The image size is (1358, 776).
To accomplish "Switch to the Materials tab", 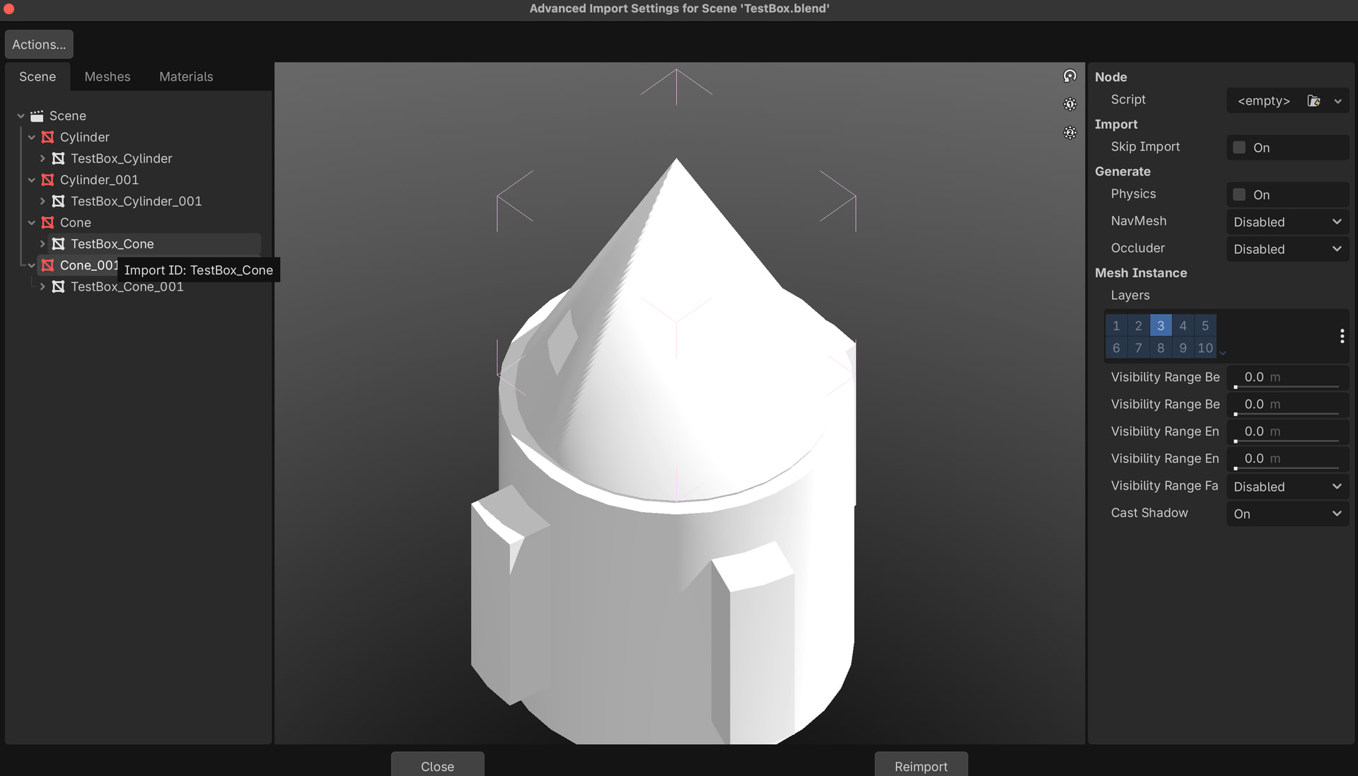I will (186, 76).
